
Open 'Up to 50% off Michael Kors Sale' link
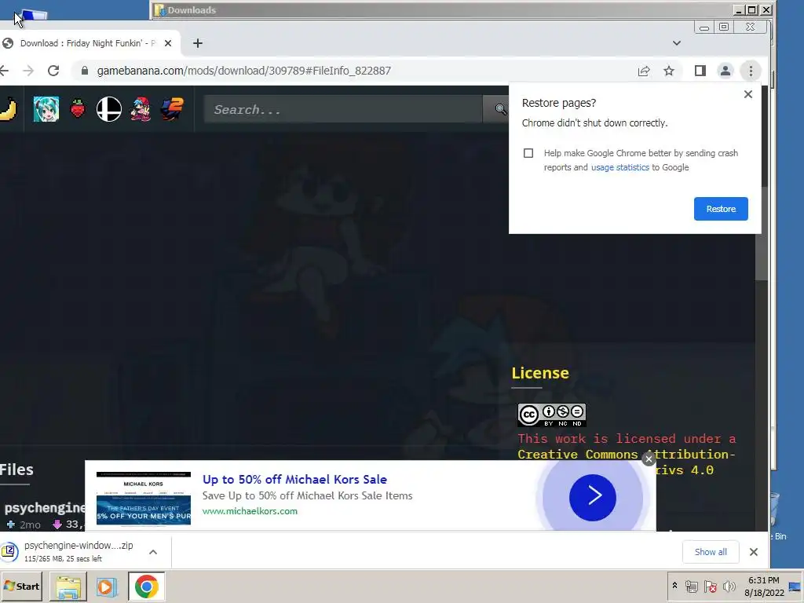point(294,480)
